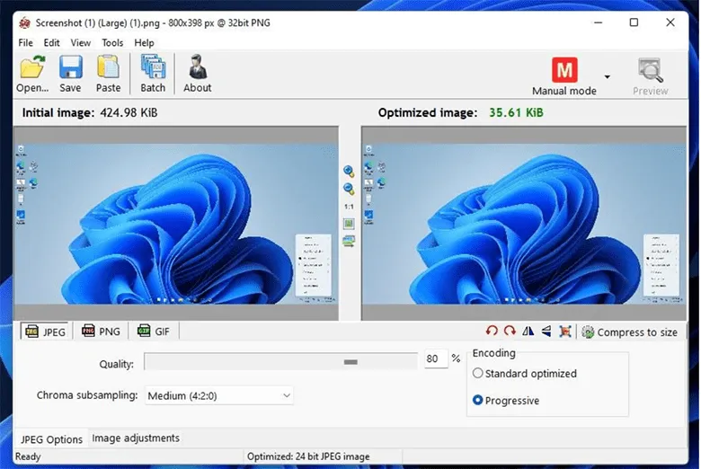Click the crop/resize image icon
The height and width of the screenshot is (469, 701).
(x=564, y=332)
